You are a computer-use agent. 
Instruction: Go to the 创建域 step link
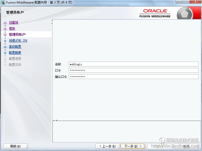(x=14, y=23)
